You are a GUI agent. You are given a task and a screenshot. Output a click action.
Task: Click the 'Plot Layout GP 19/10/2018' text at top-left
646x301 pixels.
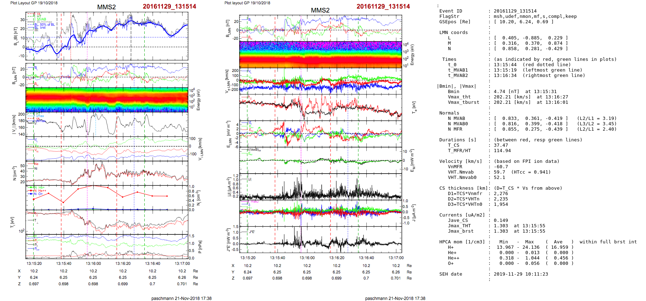coord(34,3)
